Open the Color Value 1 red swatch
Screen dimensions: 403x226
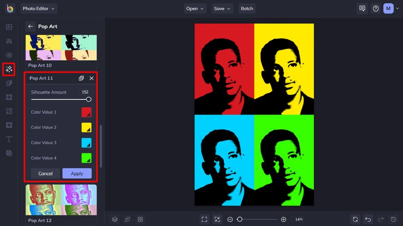(86, 112)
